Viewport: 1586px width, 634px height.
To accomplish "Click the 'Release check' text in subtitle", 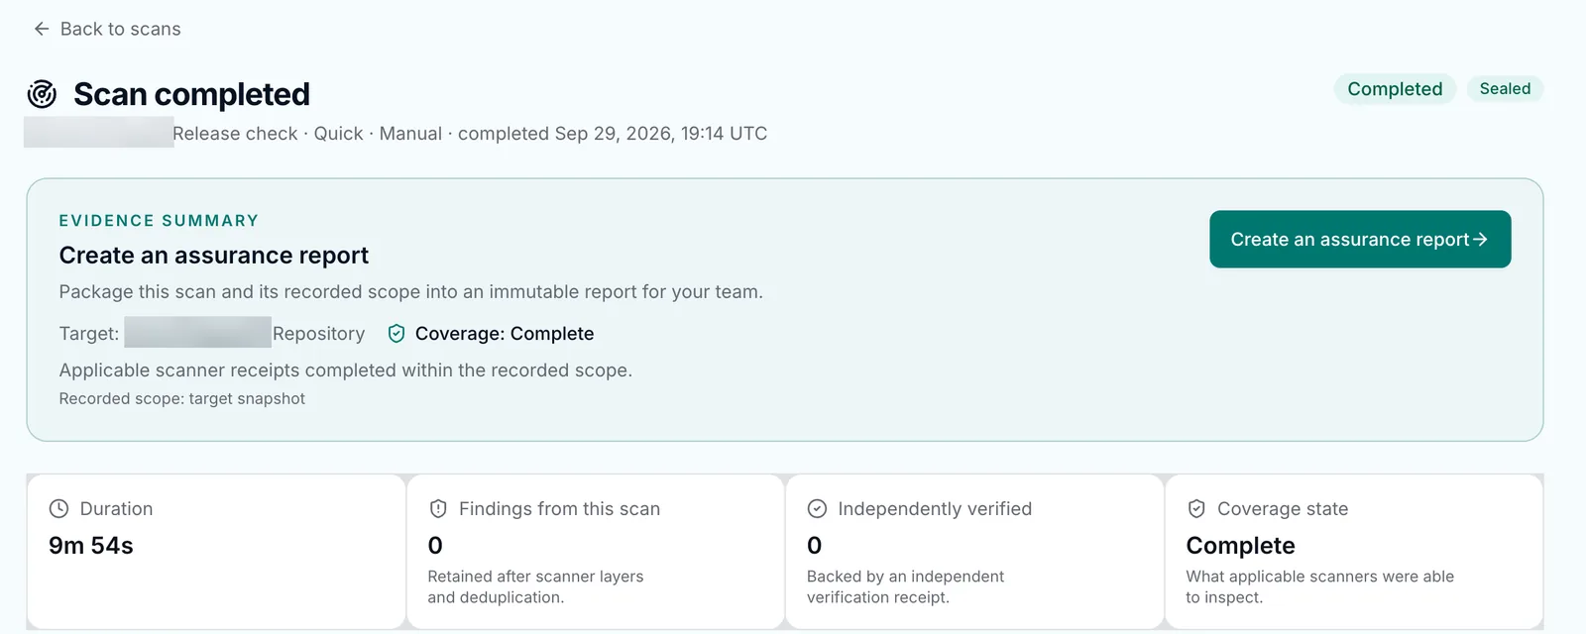I will [x=236, y=134].
